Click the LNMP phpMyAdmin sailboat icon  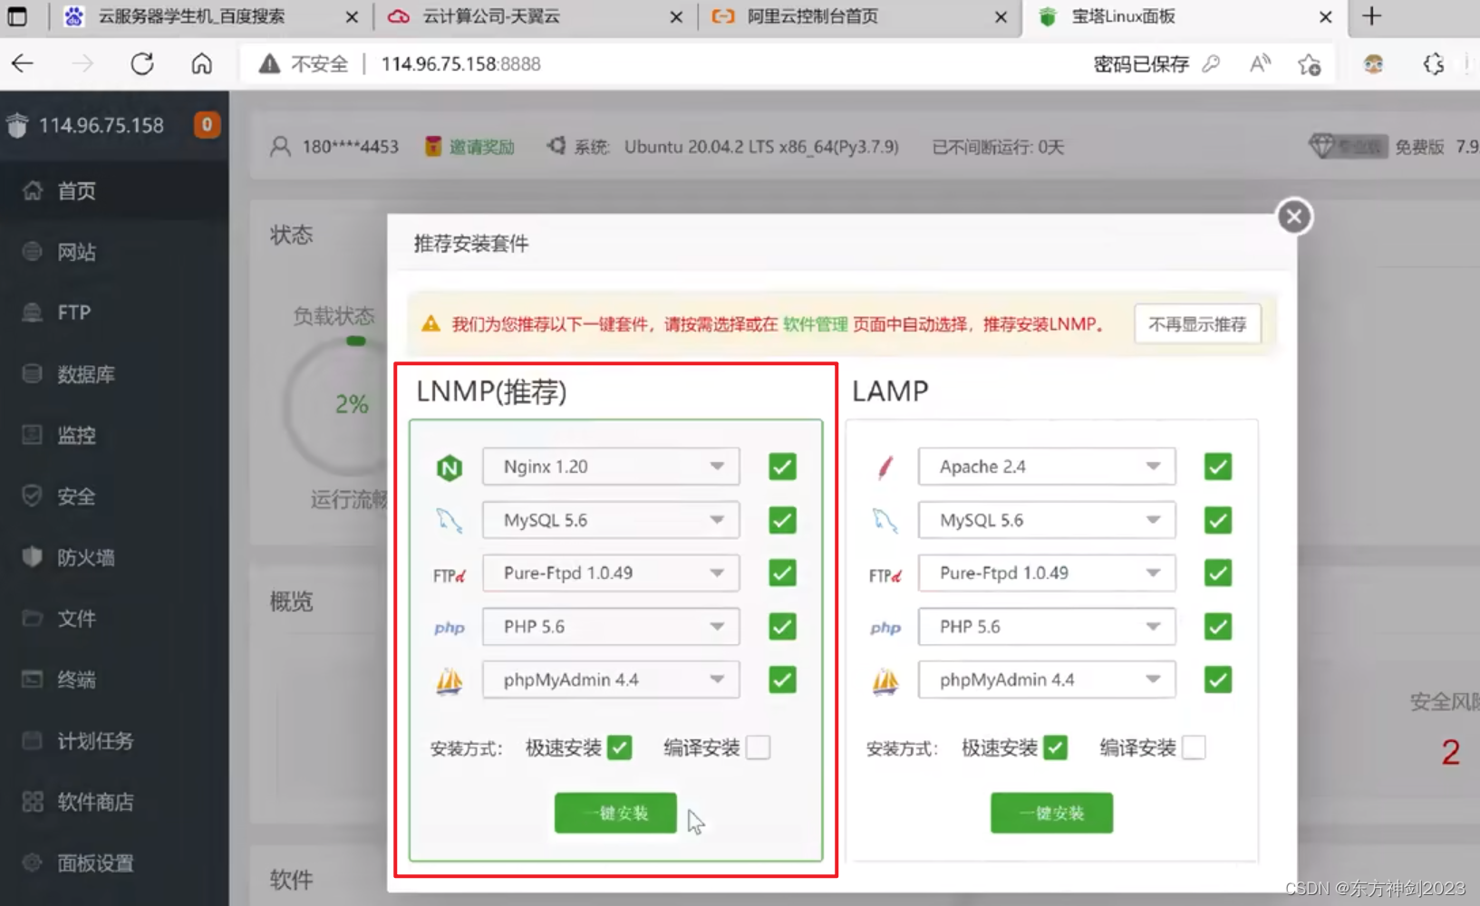tap(450, 680)
